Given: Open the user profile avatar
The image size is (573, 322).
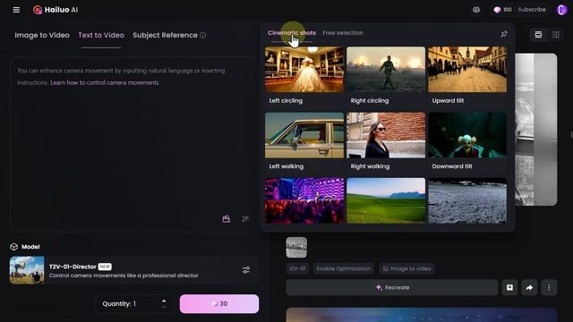Looking at the screenshot, I should (x=561, y=10).
